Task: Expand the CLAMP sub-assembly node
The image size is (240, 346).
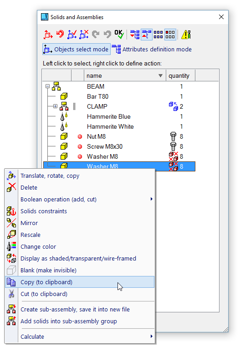Action: coord(55,106)
